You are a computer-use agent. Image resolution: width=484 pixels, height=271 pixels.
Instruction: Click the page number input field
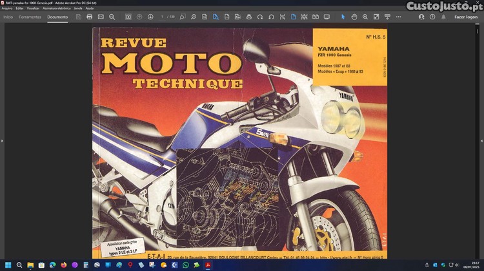162,17
